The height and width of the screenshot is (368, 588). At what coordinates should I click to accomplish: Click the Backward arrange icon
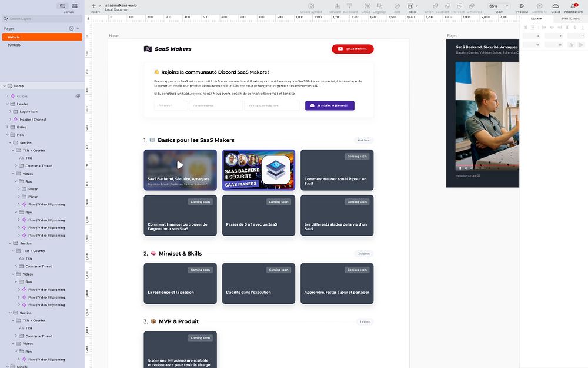[x=349, y=6]
